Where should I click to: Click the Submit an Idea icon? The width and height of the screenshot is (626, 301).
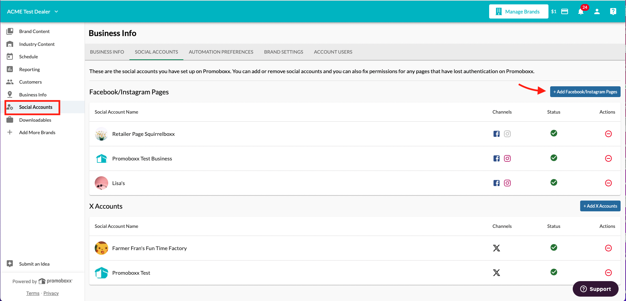pyautogui.click(x=10, y=264)
